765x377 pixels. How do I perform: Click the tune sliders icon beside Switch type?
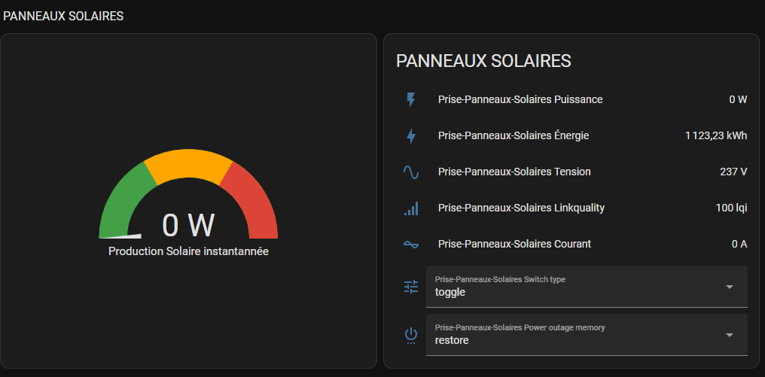click(x=411, y=287)
